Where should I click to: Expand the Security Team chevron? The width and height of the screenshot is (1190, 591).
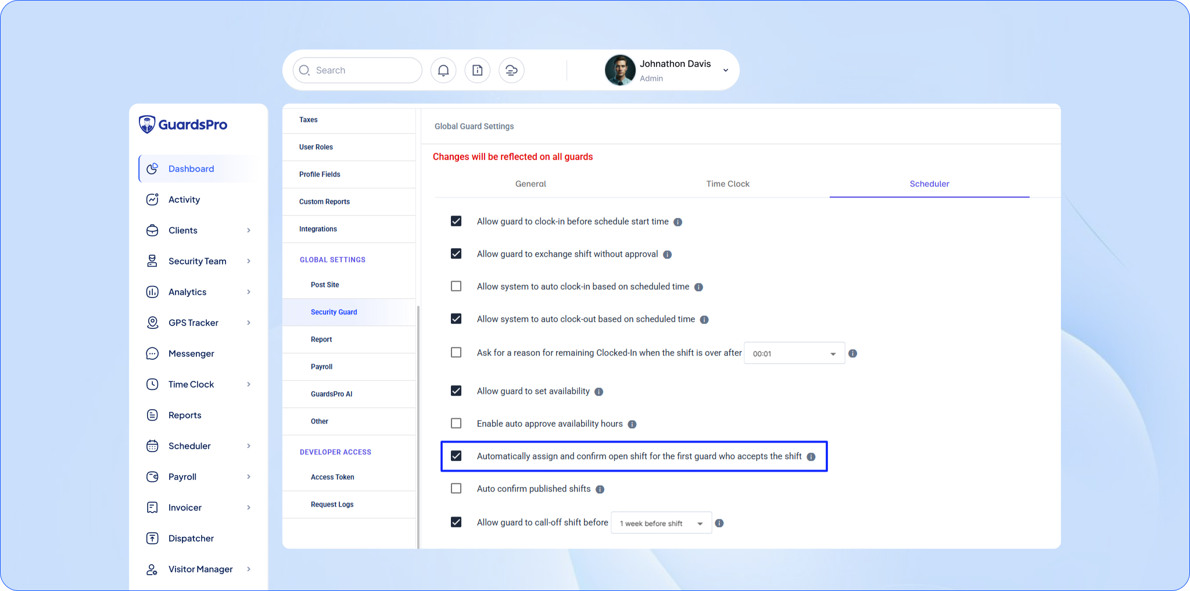pos(249,261)
